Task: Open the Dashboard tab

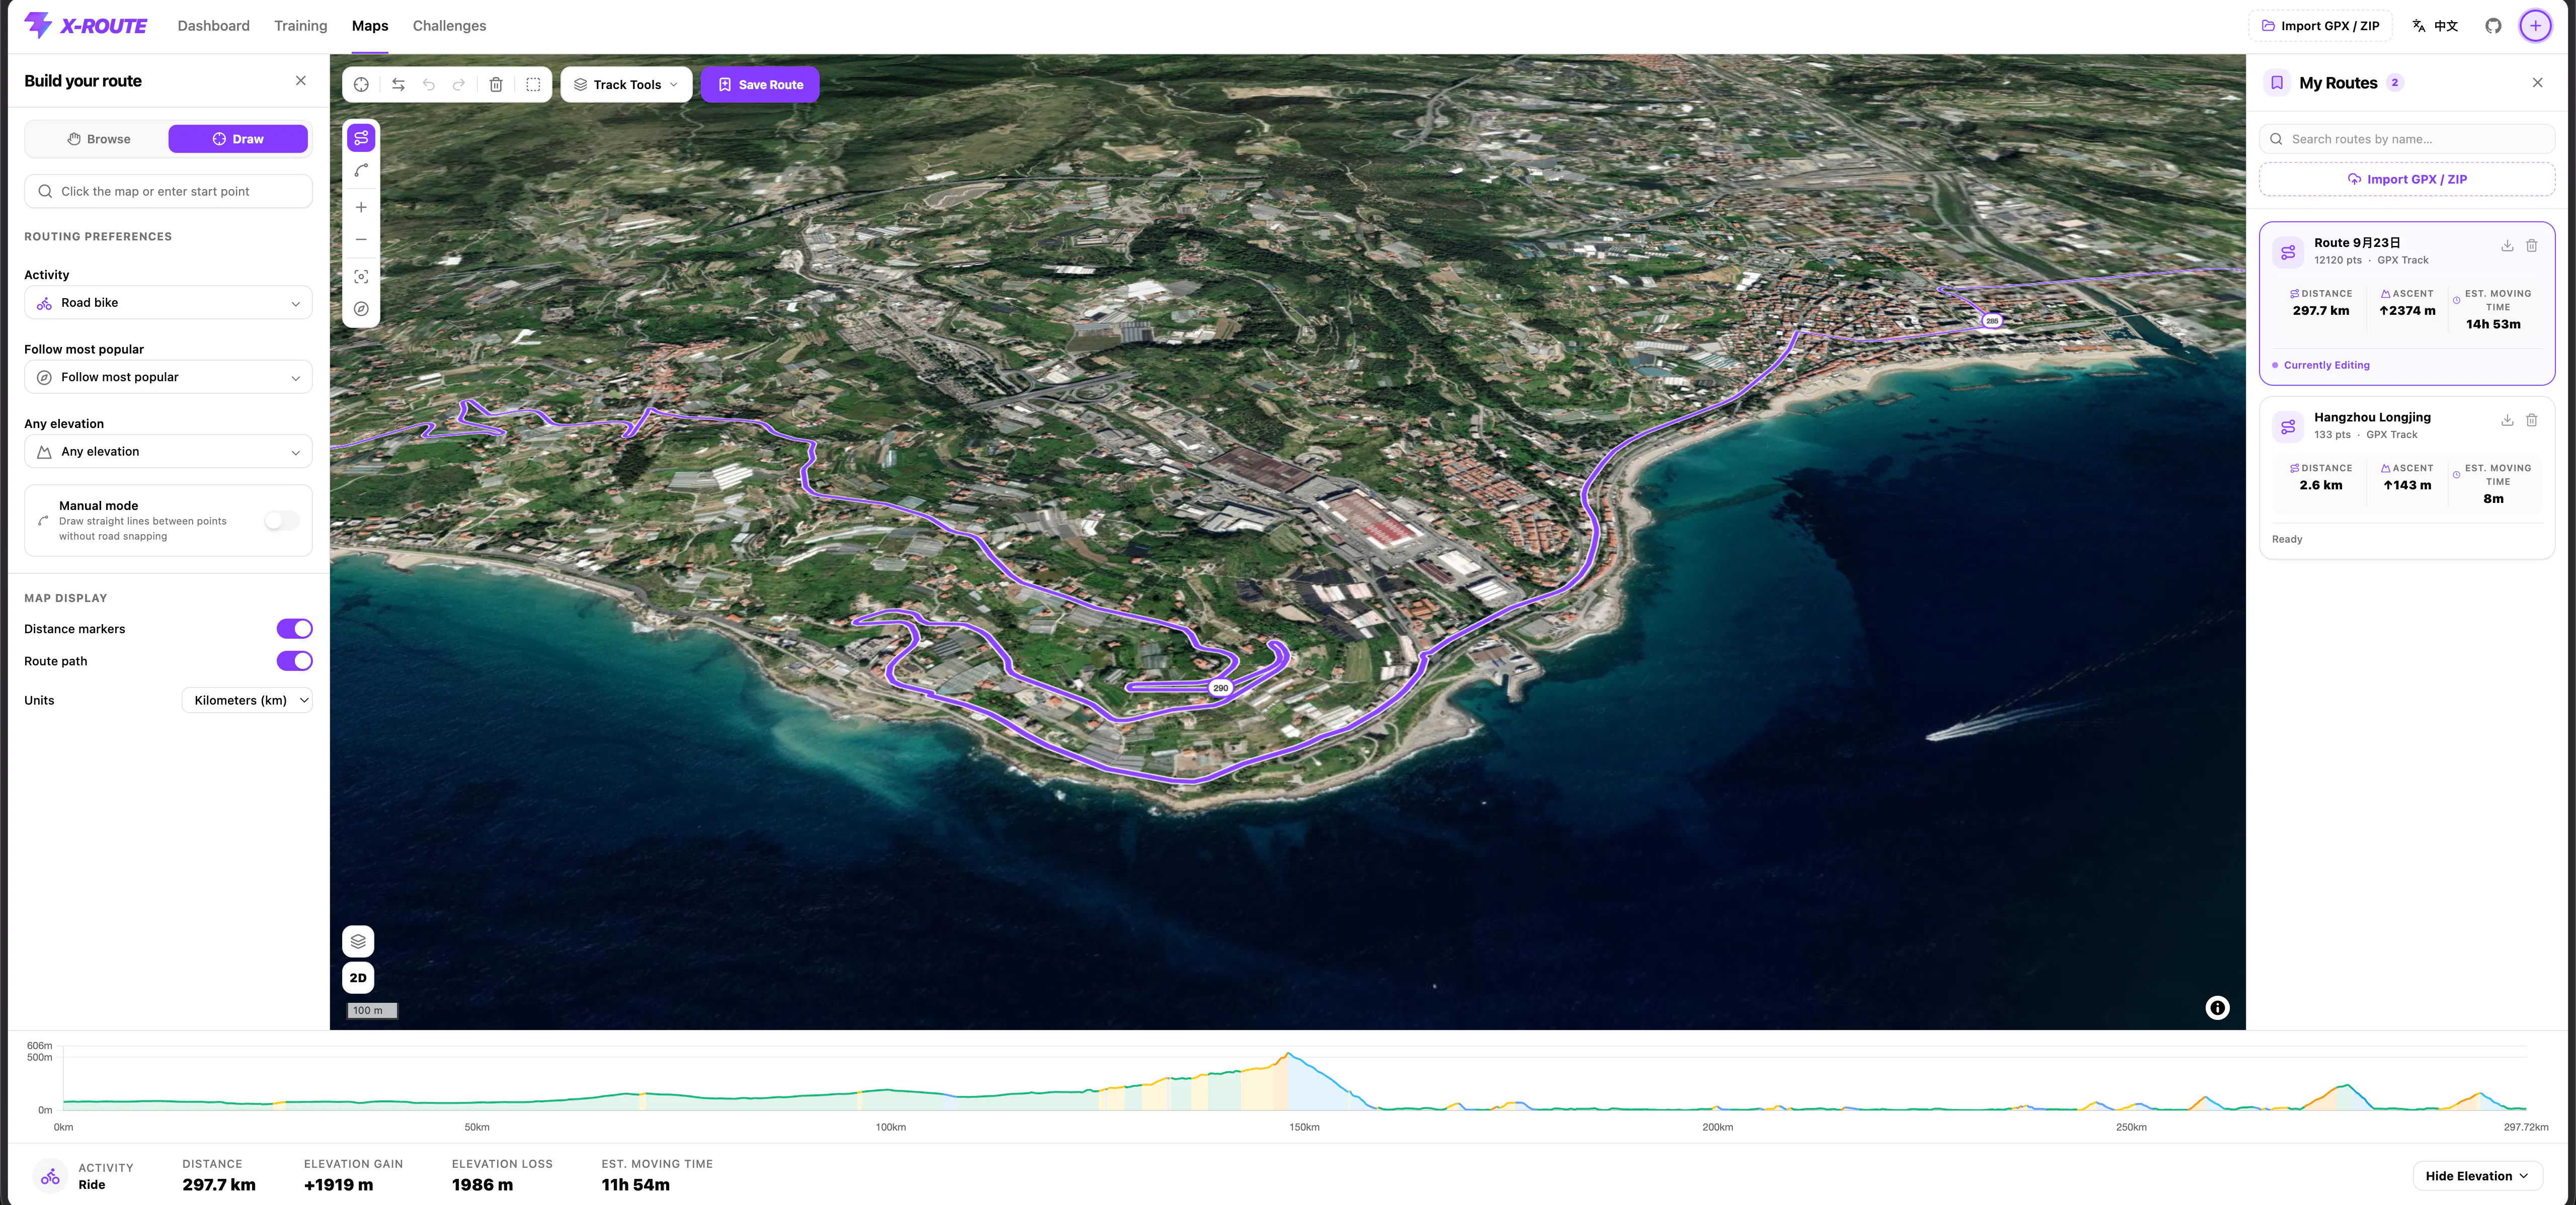Action: [214, 26]
